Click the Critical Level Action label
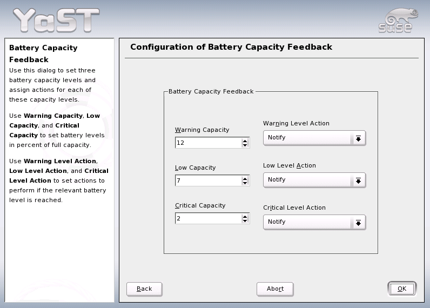Screen dimensions: 430x308 294,207
